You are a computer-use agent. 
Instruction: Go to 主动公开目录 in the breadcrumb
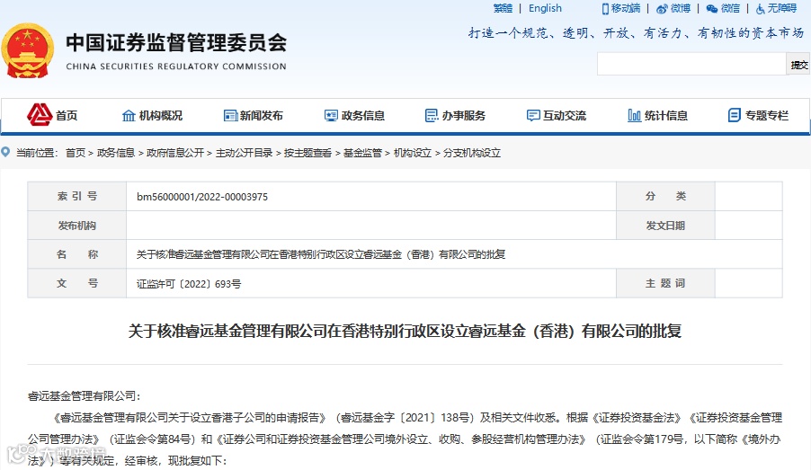[x=245, y=153]
